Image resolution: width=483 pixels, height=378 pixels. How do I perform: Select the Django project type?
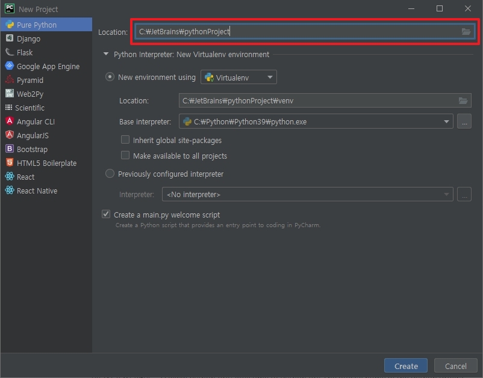46,38
